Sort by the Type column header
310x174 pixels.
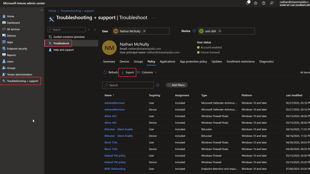point(204,95)
